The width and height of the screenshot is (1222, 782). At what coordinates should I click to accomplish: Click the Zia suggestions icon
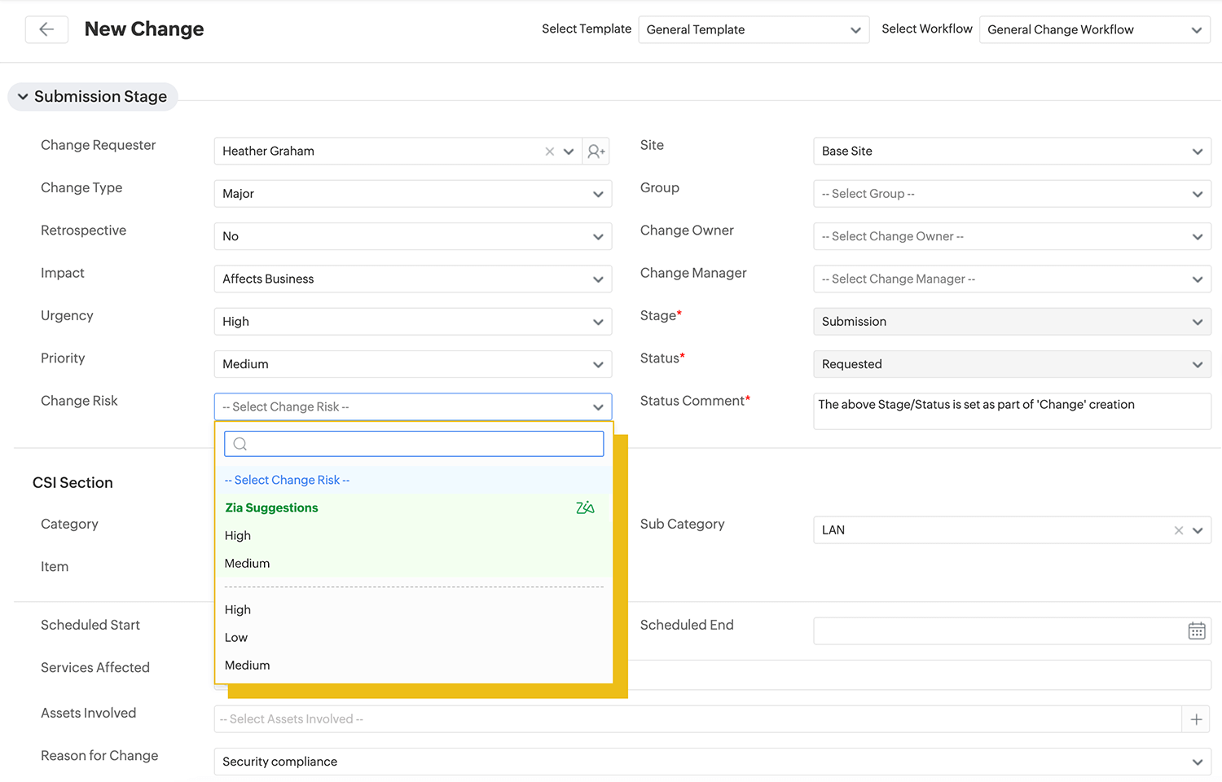585,508
